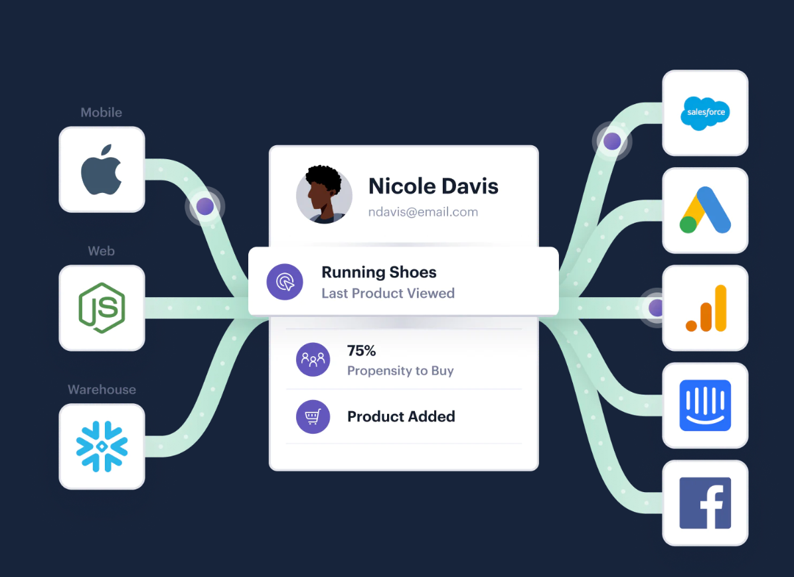Click the Web source label
Screen dimensions: 794x577
(102, 251)
